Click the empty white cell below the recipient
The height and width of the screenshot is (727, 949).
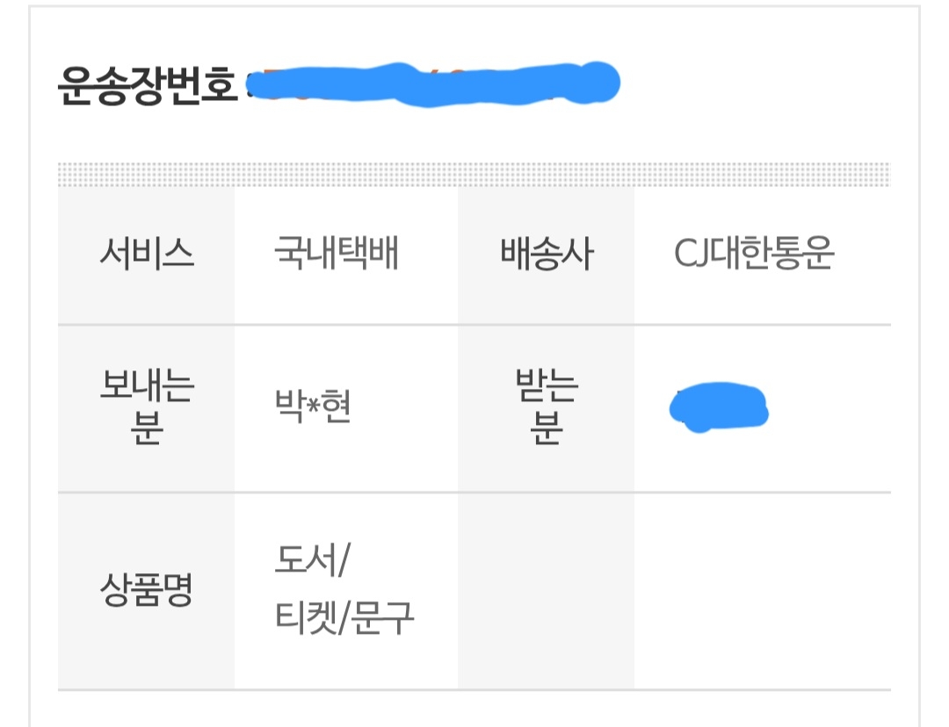point(762,591)
